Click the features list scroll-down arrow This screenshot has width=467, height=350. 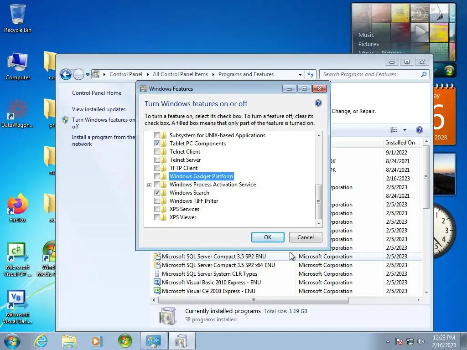coord(319,223)
